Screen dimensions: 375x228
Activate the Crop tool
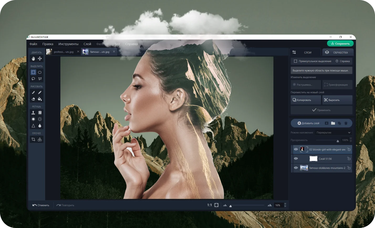click(33, 139)
